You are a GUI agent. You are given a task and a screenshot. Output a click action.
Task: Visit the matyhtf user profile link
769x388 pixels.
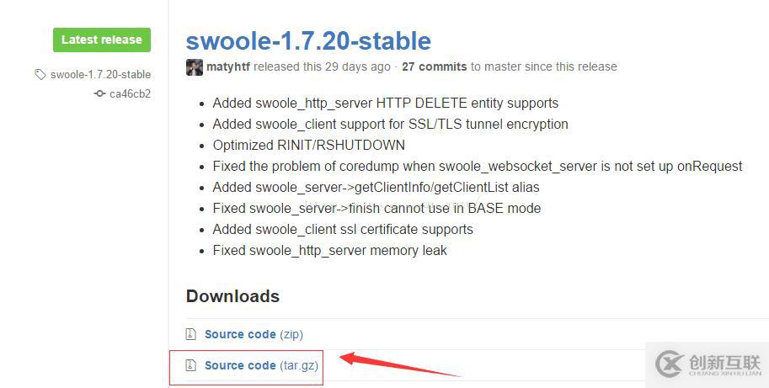tap(228, 66)
